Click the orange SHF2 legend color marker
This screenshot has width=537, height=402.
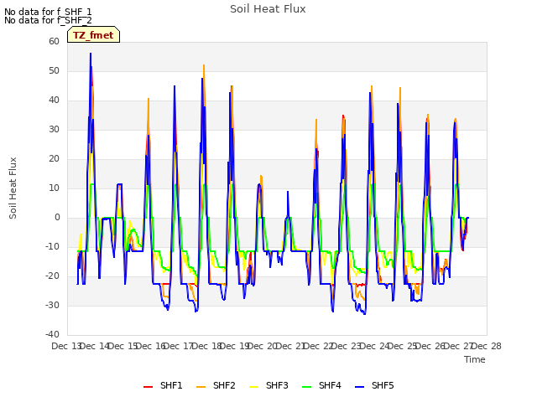(201, 387)
